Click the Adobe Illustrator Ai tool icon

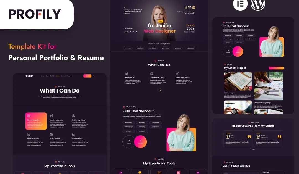click(x=159, y=172)
